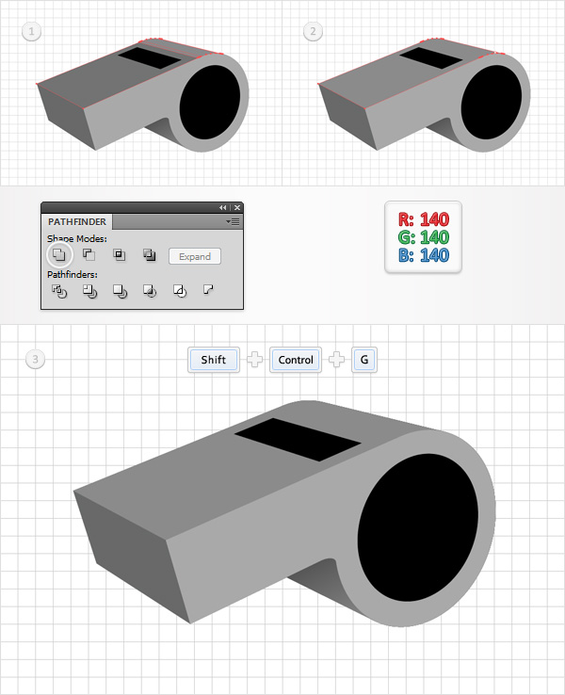Image resolution: width=565 pixels, height=695 pixels.
Task: Click the Outline pathfinder icon
Action: click(x=180, y=291)
